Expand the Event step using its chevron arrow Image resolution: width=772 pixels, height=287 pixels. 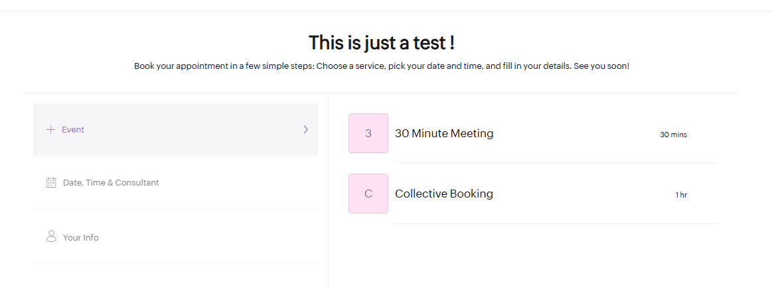[x=305, y=130]
